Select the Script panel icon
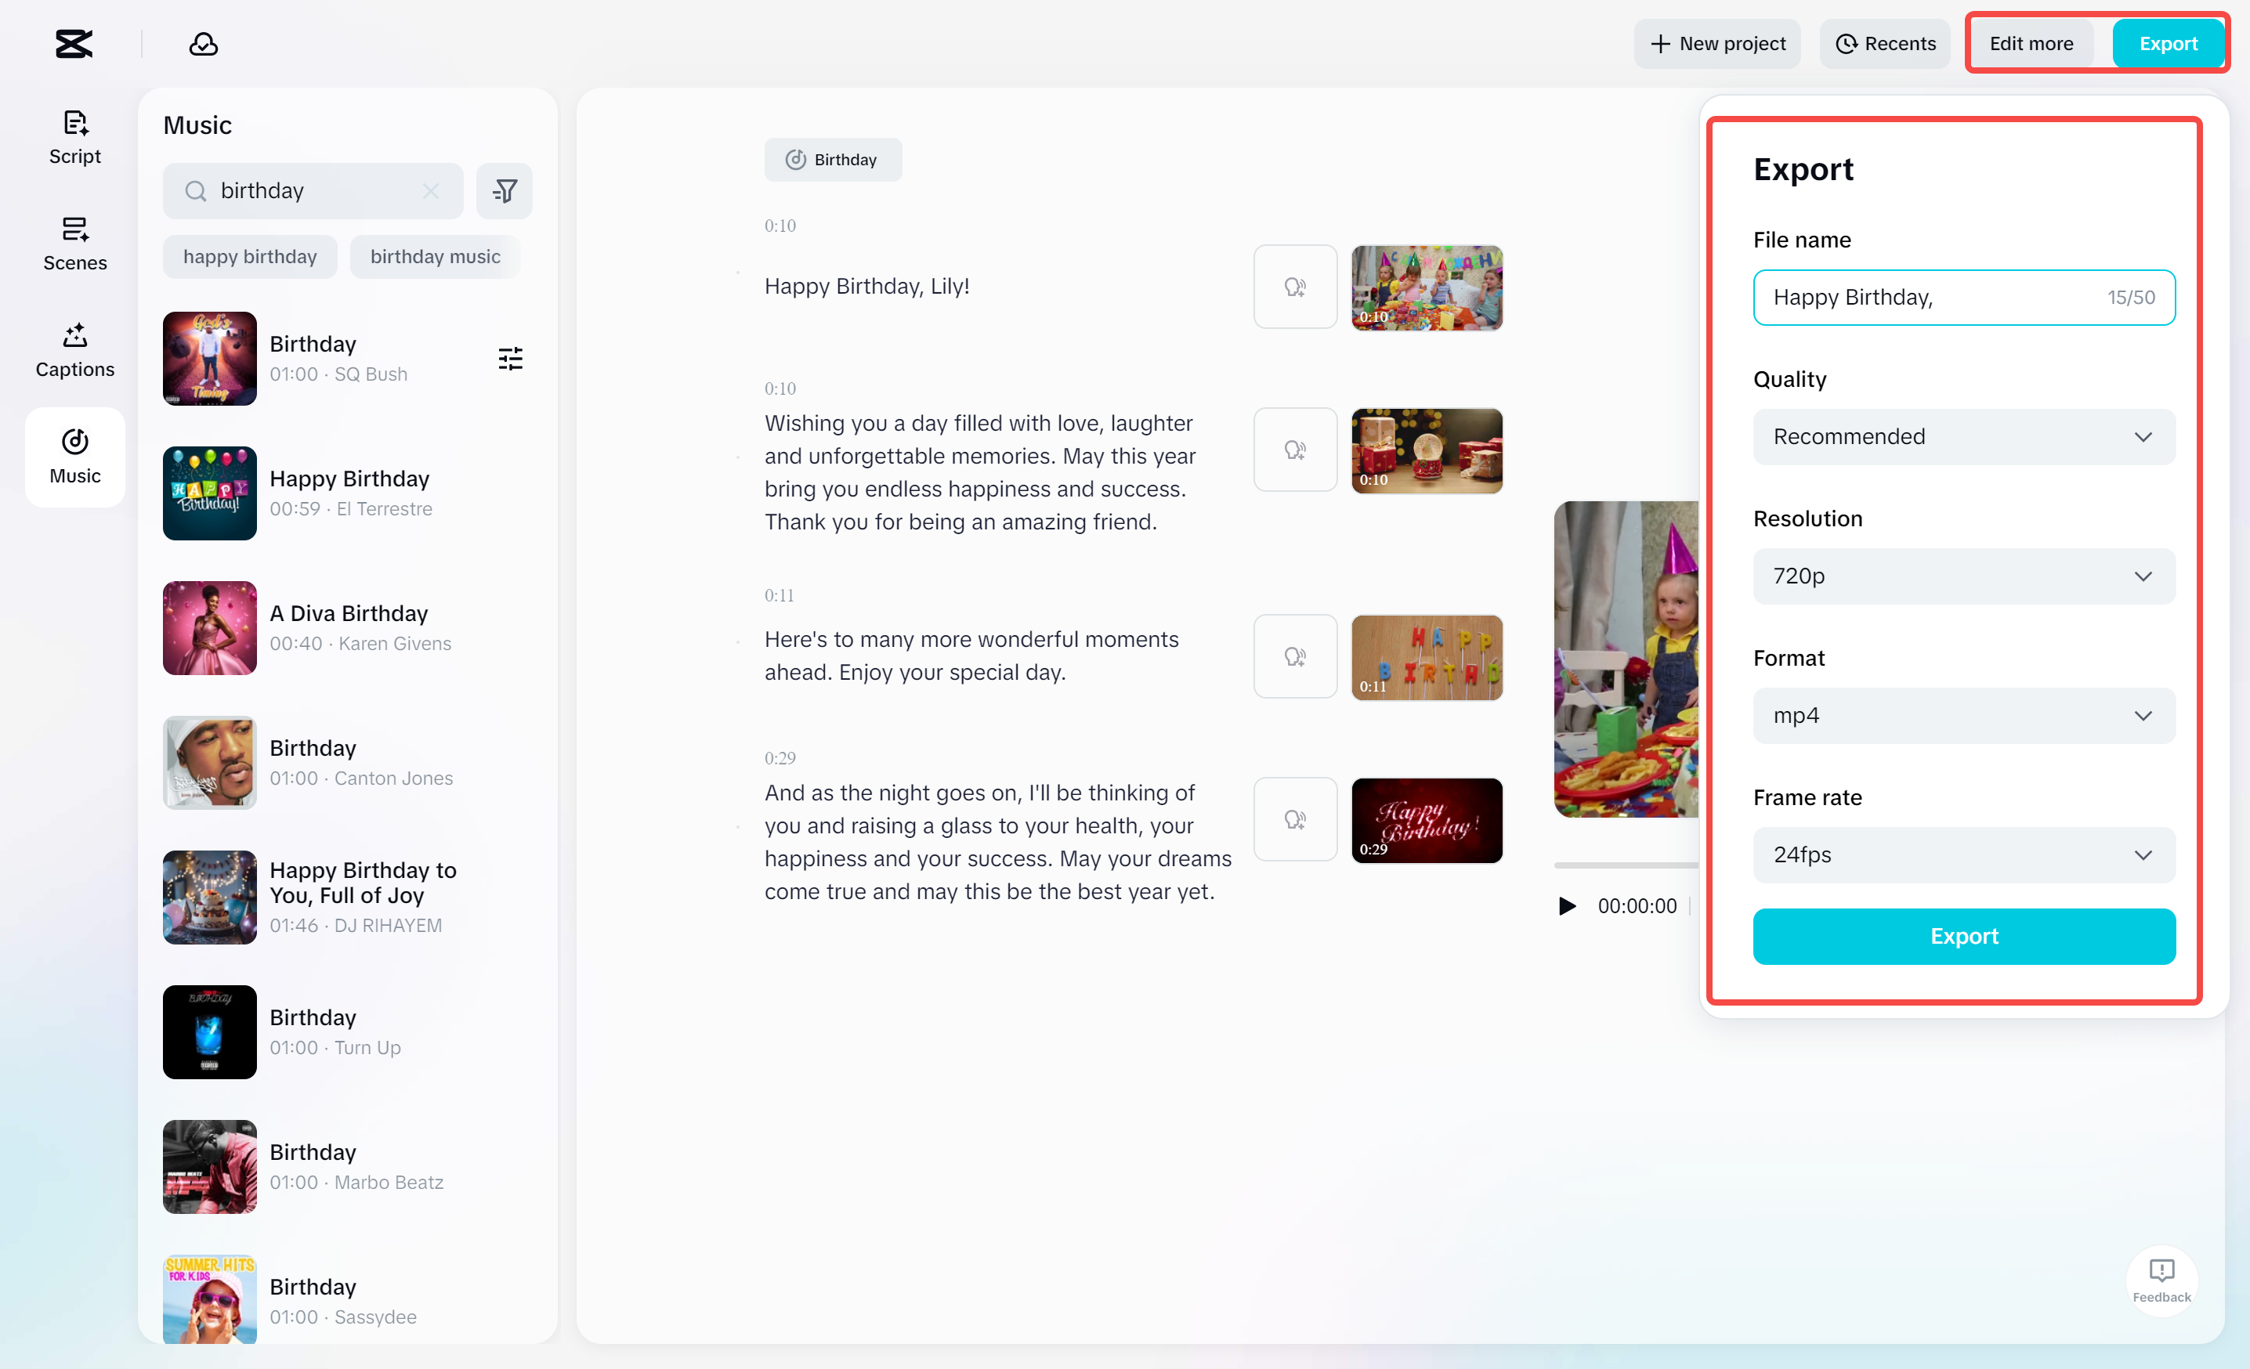Image resolution: width=2250 pixels, height=1369 pixels. coord(74,136)
